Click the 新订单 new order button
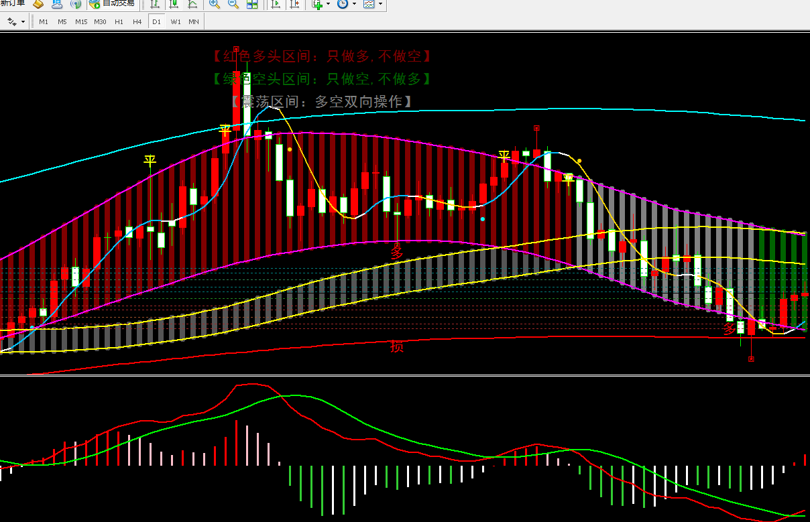The height and width of the screenshot is (522, 810). (13, 4)
